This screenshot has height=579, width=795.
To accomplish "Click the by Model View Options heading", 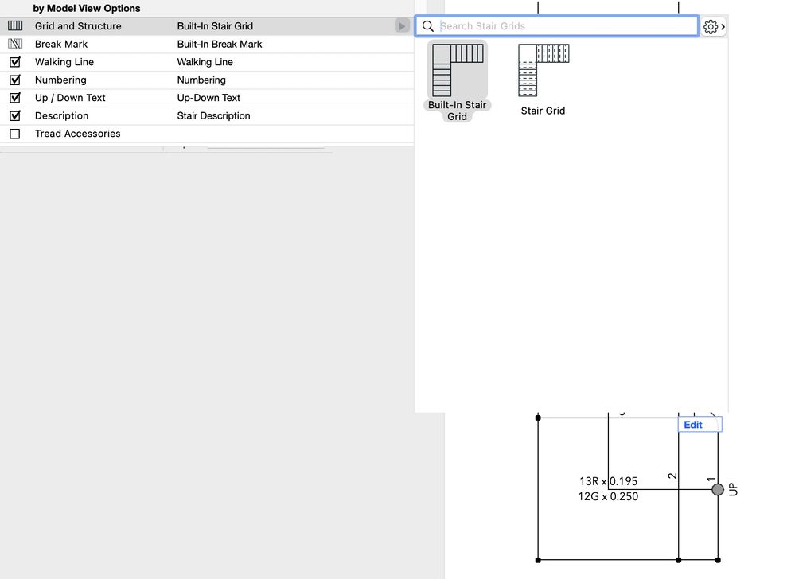I will point(87,8).
